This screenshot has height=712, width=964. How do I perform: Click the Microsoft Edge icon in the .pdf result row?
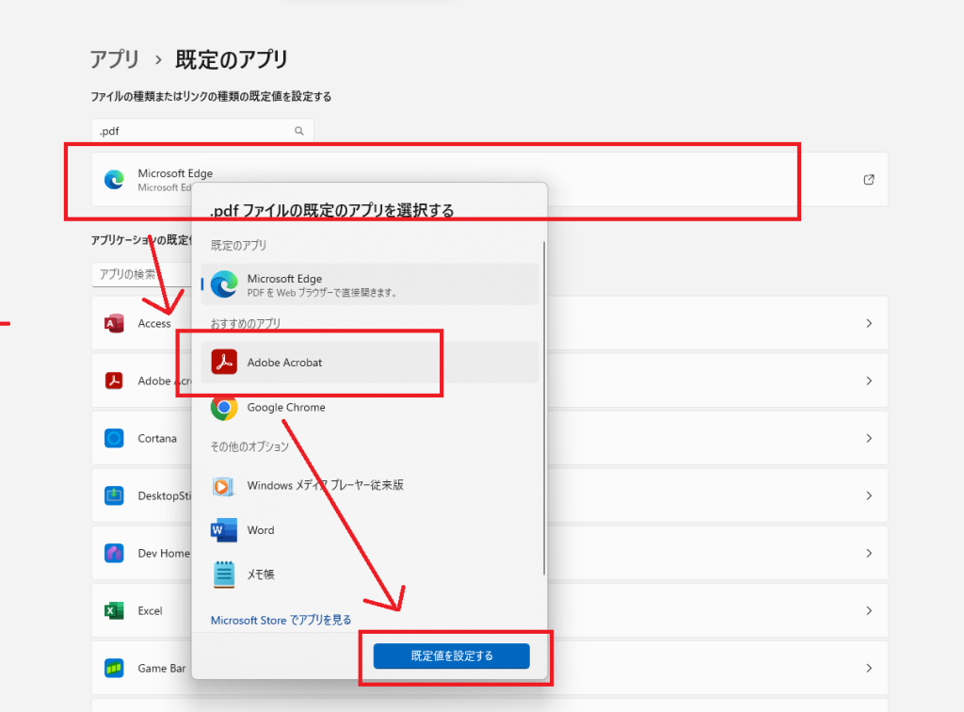[x=114, y=180]
